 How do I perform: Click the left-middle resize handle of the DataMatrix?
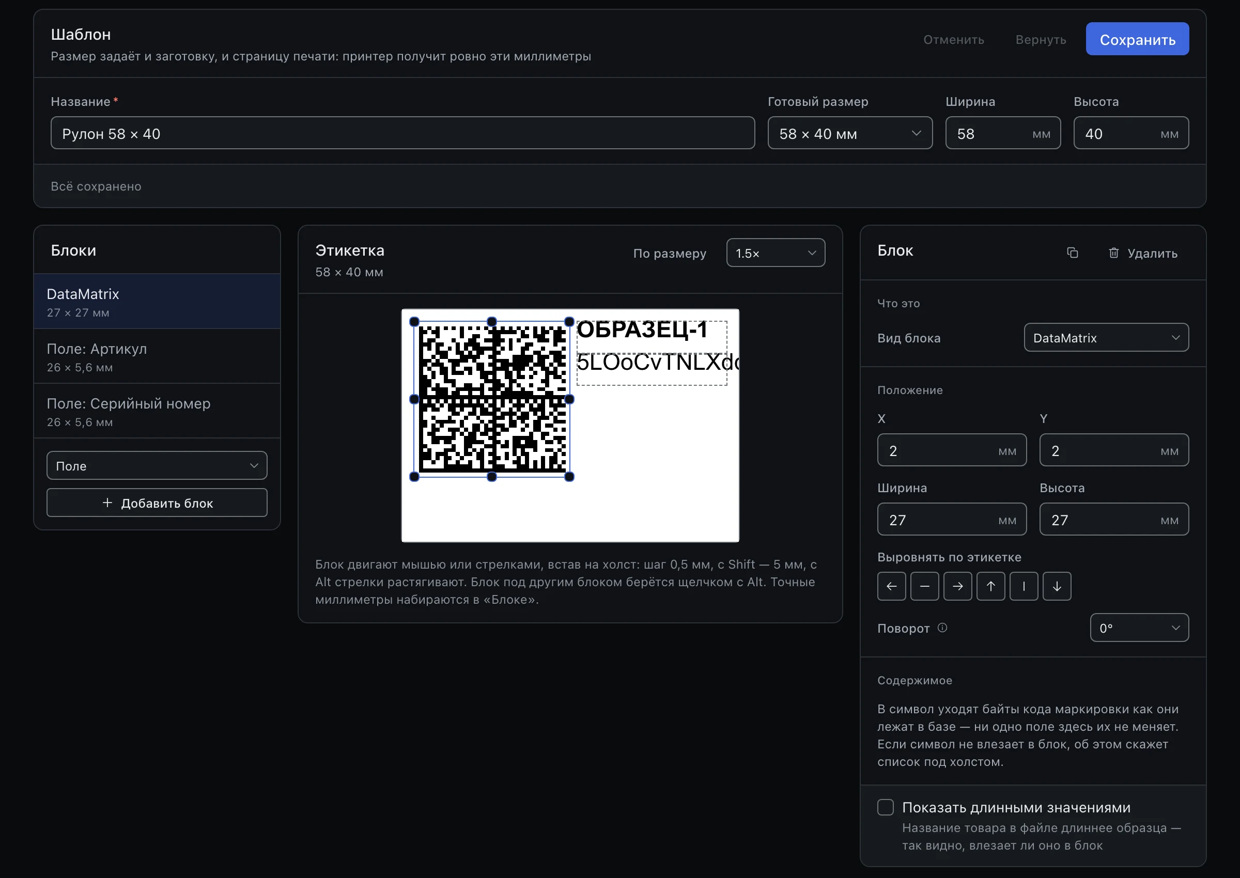tap(414, 399)
